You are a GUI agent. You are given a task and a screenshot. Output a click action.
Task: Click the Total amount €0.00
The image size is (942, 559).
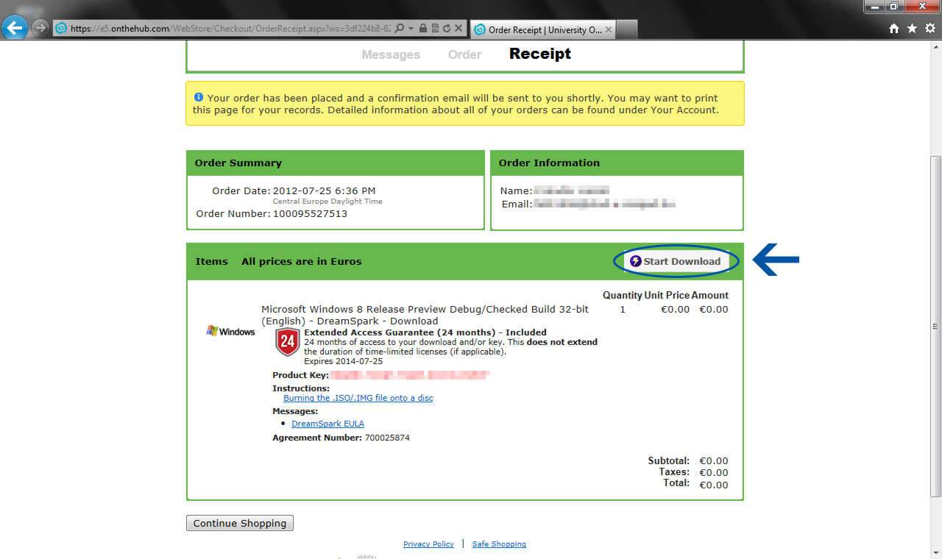click(714, 485)
